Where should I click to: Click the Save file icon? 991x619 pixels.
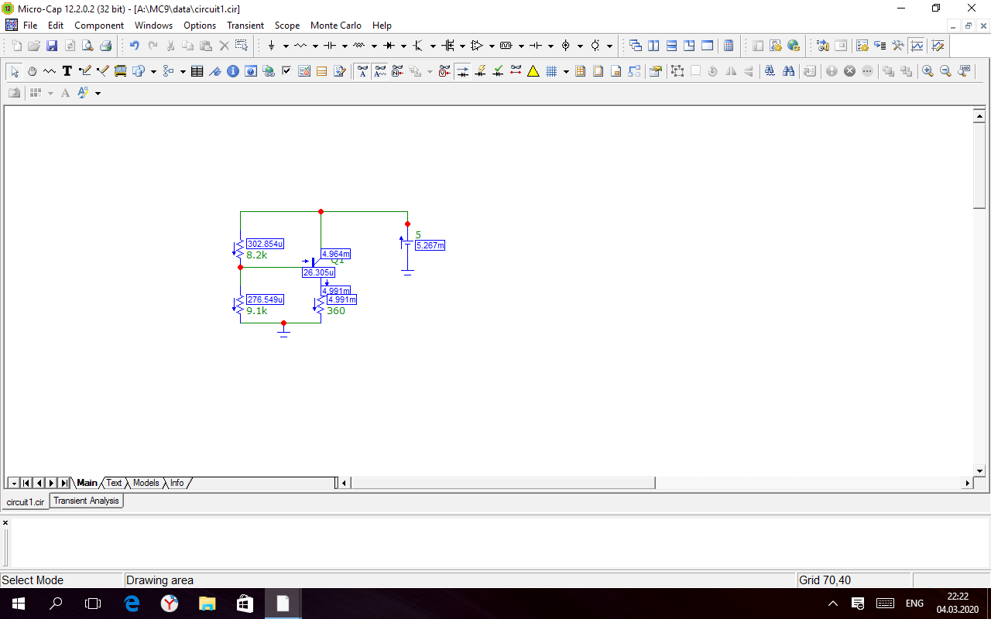click(x=52, y=46)
